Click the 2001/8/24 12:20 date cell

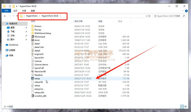[x=82, y=37]
